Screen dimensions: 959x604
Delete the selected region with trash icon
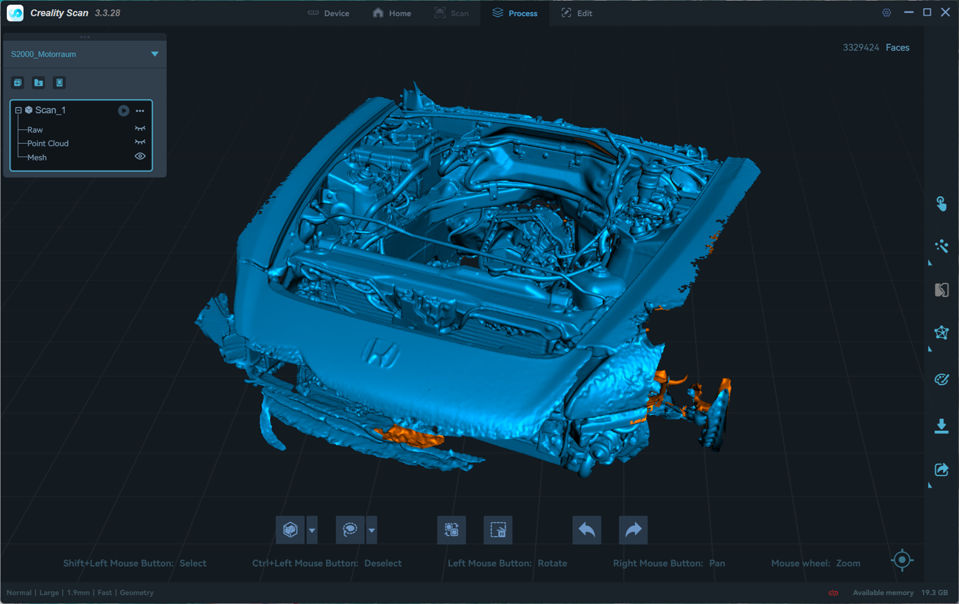point(498,530)
